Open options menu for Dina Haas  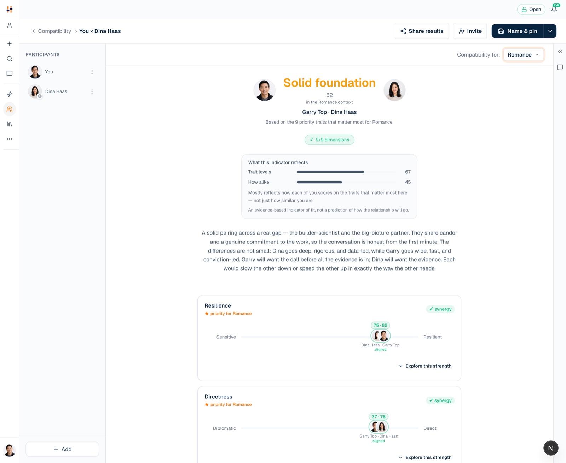click(92, 91)
